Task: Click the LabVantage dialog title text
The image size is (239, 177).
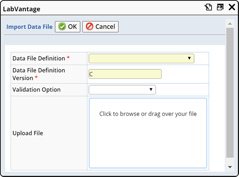Action: (x=22, y=9)
